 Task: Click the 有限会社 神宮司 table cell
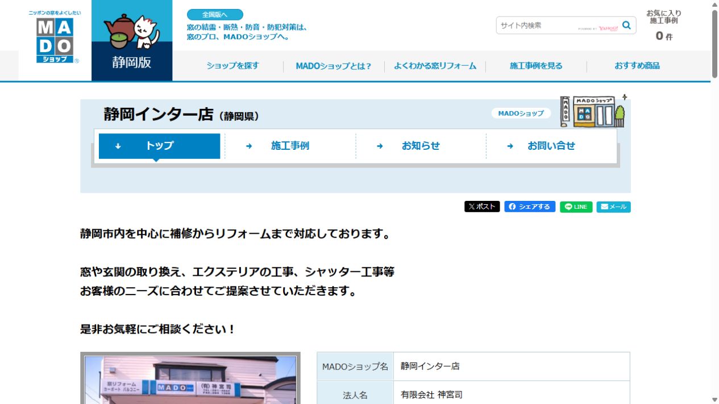[512, 395]
